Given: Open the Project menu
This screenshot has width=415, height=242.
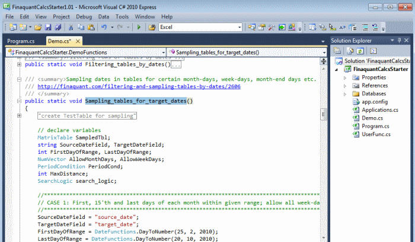Looking at the screenshot, I should coord(61,17).
